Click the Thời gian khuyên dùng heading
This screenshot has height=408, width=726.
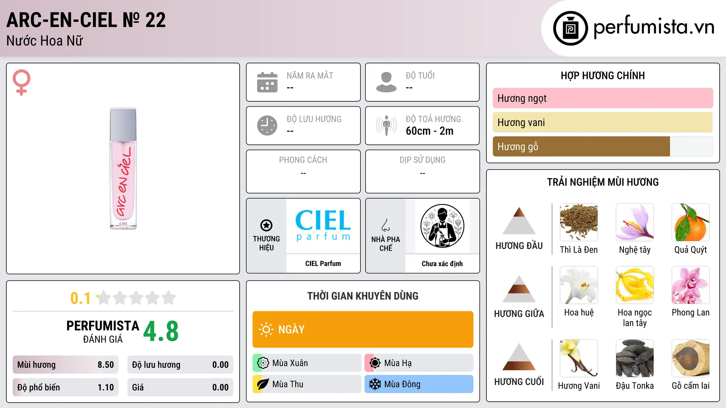click(363, 296)
